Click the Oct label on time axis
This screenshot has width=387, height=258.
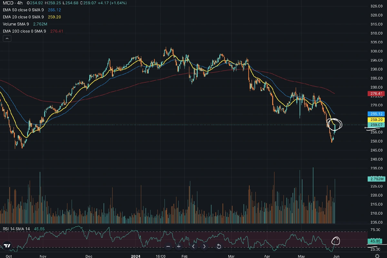click(9, 256)
